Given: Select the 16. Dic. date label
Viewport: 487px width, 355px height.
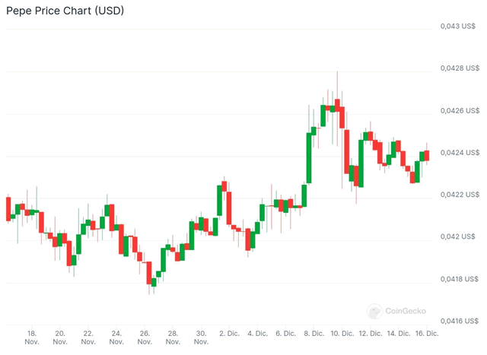Looking at the screenshot, I should (x=427, y=333).
